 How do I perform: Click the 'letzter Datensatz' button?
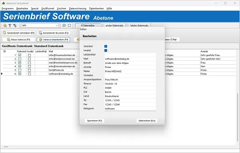coord(139,25)
